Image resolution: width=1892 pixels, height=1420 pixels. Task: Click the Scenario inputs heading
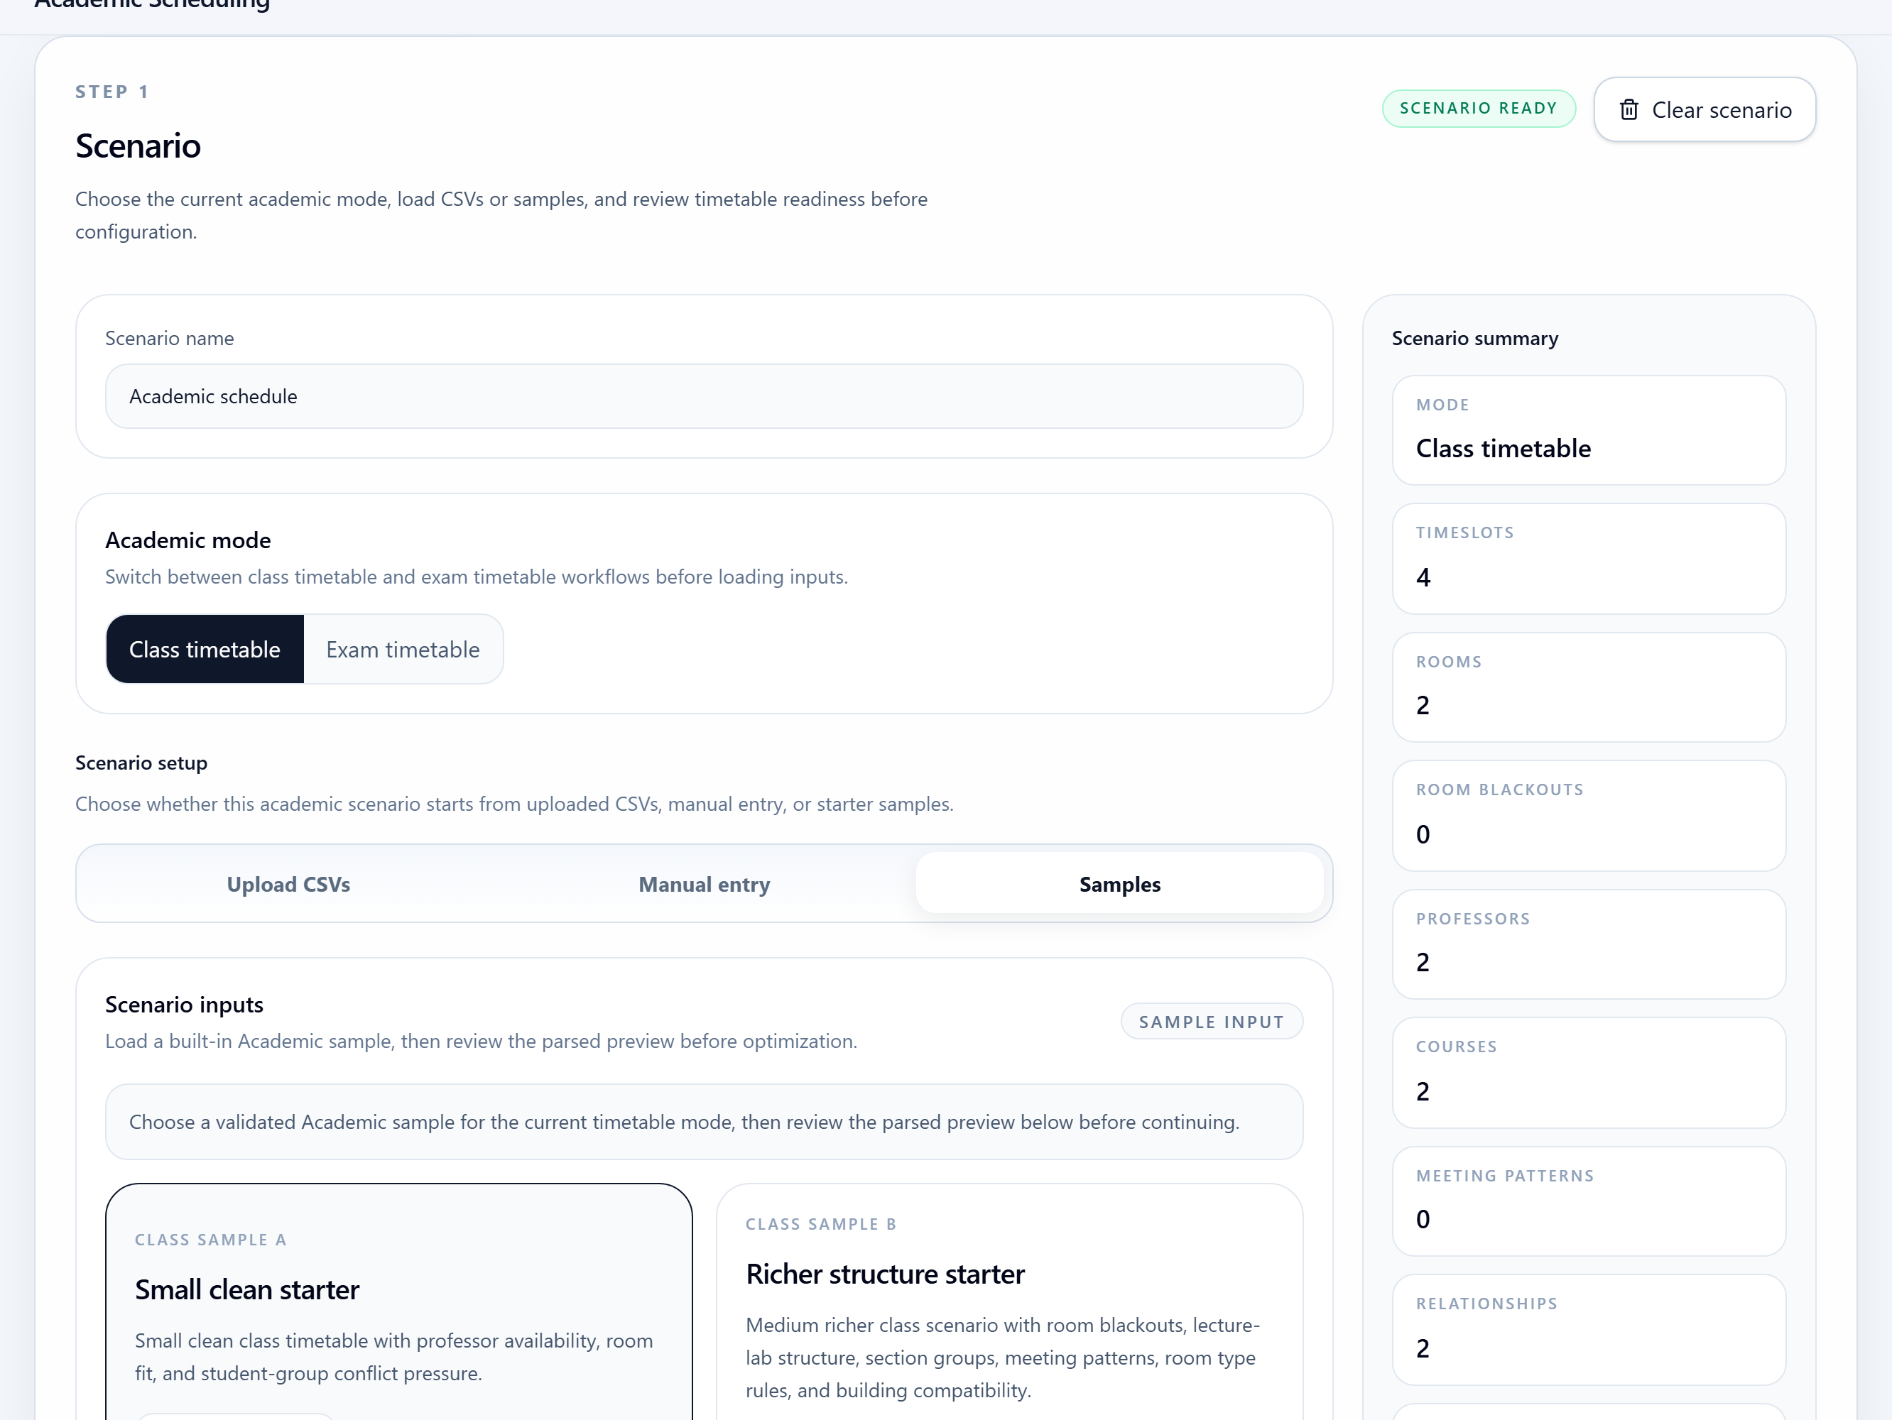184,1005
